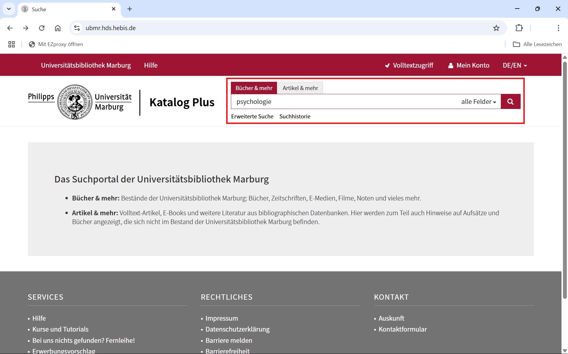Image resolution: width=568 pixels, height=354 pixels.
Task: View site information icon in address bar
Action: click(x=77, y=28)
